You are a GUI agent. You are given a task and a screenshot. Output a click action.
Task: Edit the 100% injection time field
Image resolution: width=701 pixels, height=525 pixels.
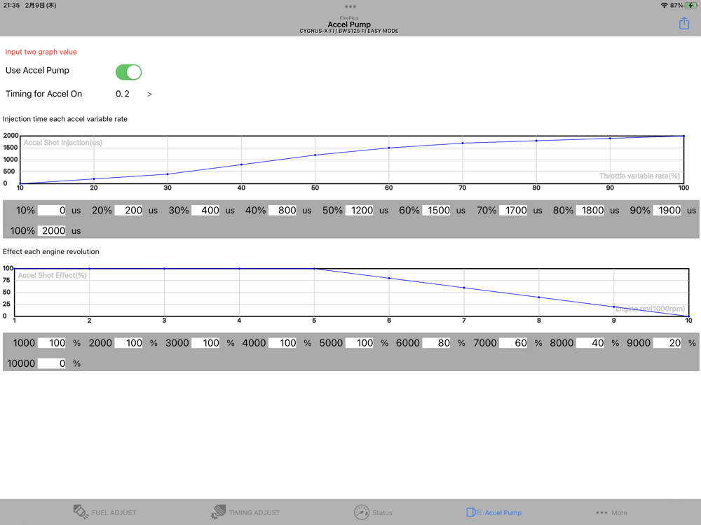(51, 231)
